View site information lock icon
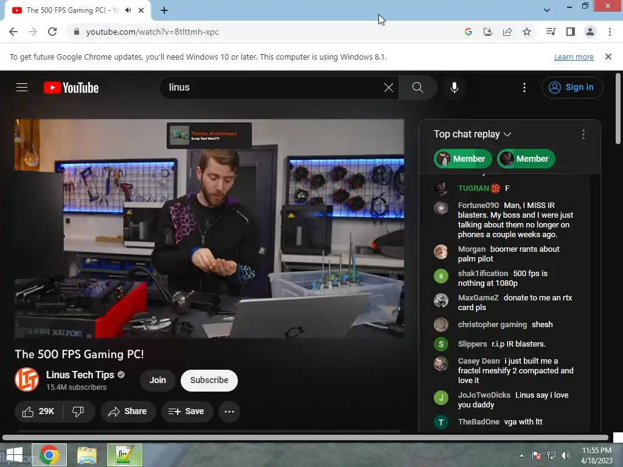This screenshot has height=467, width=623. [x=77, y=32]
